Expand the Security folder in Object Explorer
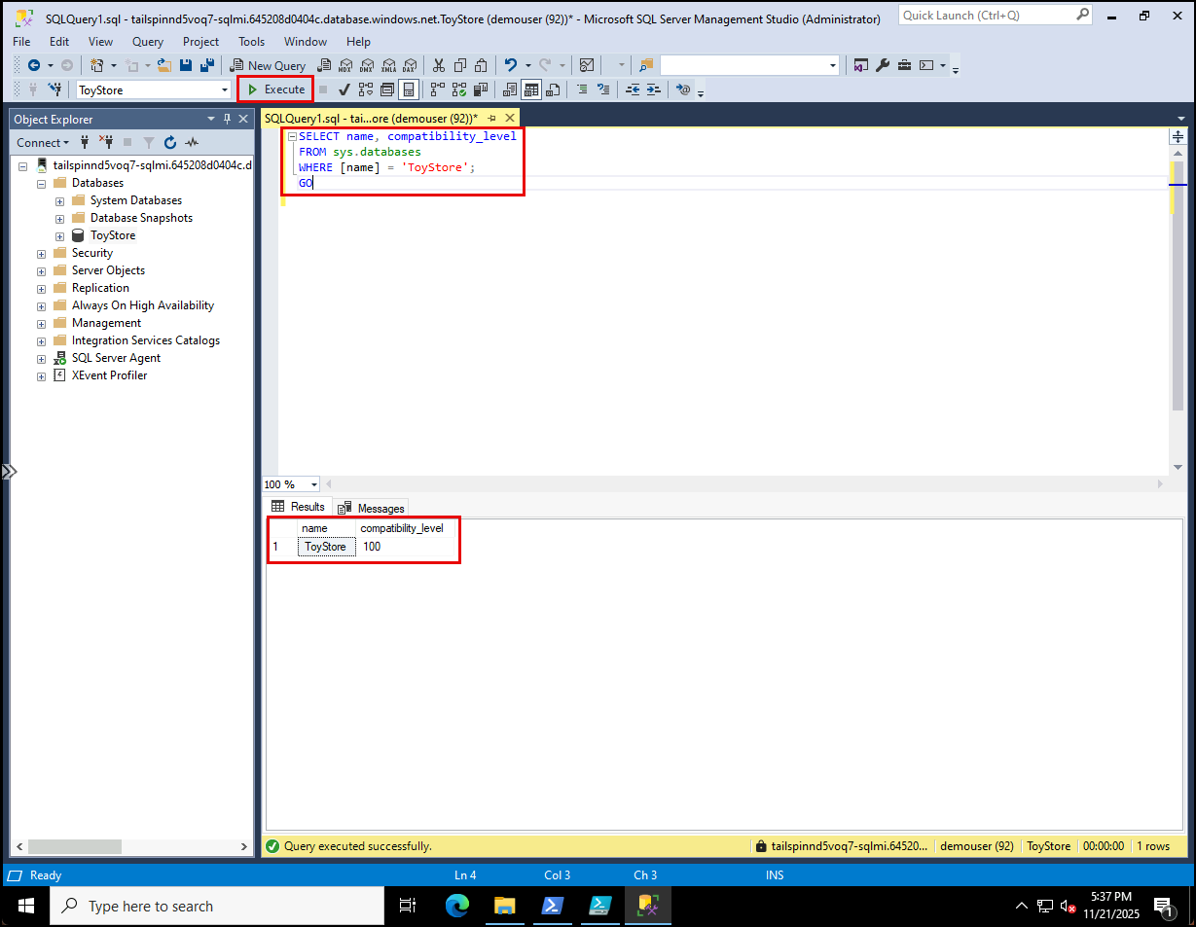Screen dimensions: 1196x927 pos(41,252)
